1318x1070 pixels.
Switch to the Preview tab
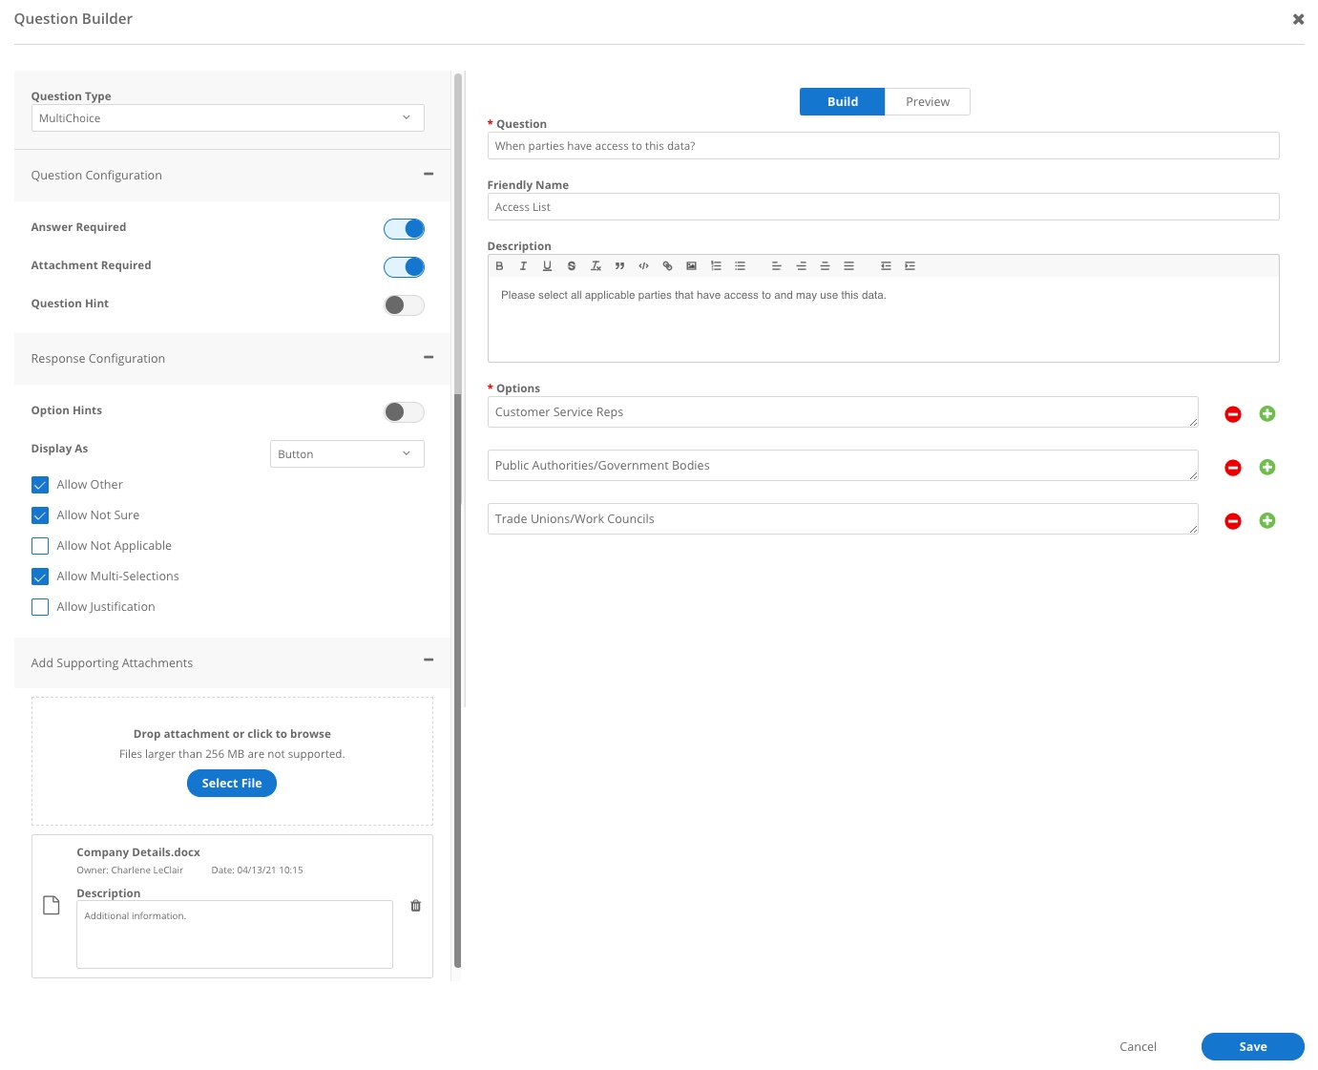pos(927,101)
